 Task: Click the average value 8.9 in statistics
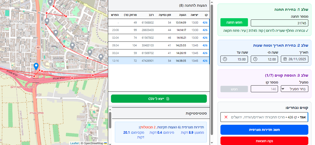coord(191,132)
